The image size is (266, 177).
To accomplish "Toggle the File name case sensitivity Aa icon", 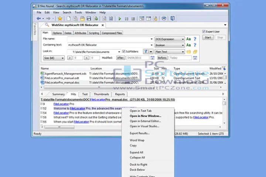I will (x=188, y=39).
